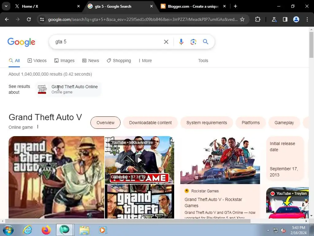Open the YouTube Treyten video thumbnail

click(x=287, y=203)
